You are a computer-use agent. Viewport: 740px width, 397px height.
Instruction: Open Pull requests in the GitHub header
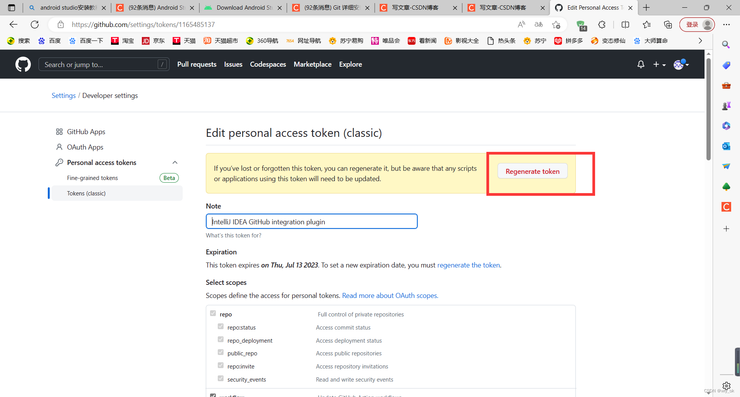197,64
